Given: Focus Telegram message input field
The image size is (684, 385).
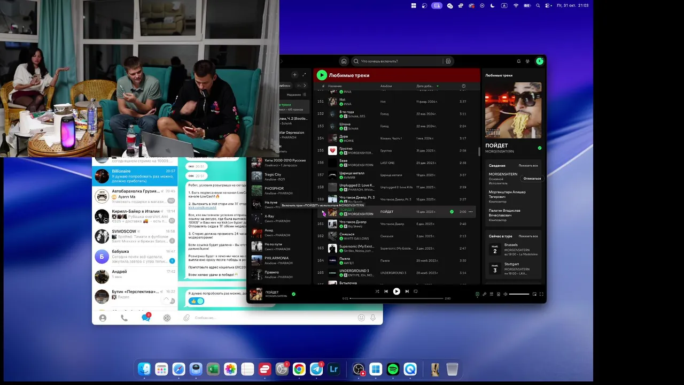Looking at the screenshot, I should tap(274, 318).
